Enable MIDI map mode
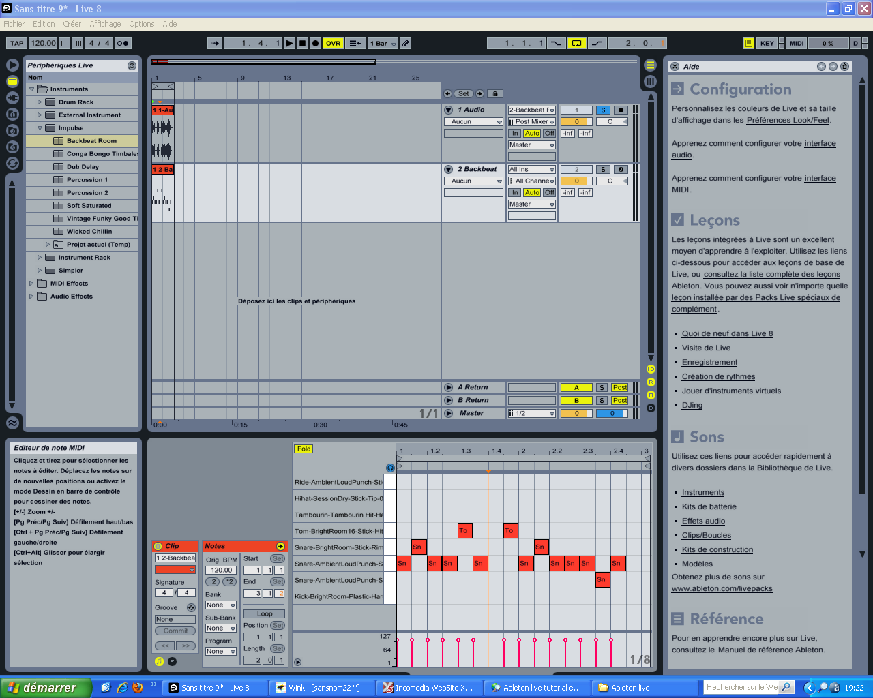 pyautogui.click(x=797, y=43)
